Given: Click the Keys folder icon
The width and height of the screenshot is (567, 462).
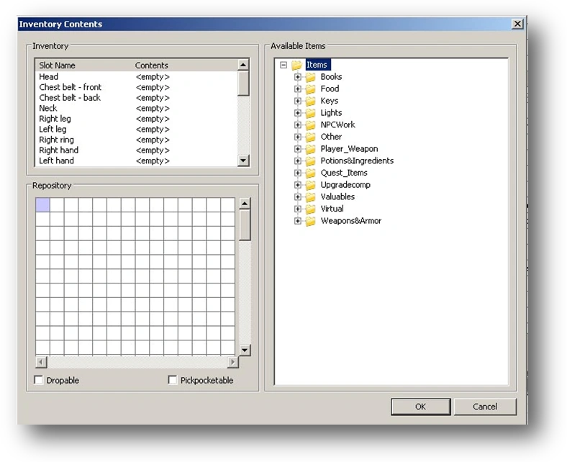Looking at the screenshot, I should 310,101.
